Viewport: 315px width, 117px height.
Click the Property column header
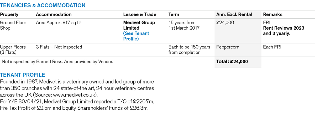click(9, 15)
